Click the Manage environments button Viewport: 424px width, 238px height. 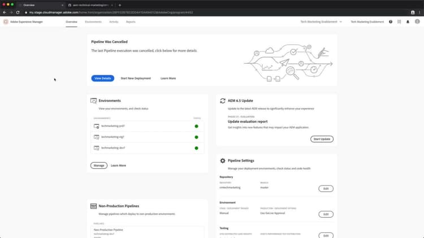99,166
